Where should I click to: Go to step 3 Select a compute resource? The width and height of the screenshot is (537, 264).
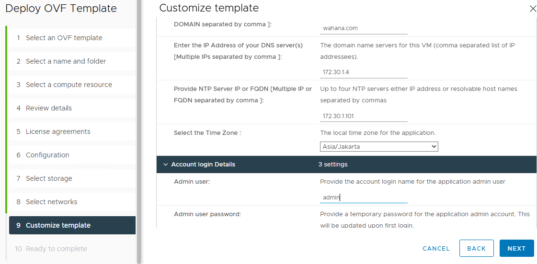pos(69,85)
